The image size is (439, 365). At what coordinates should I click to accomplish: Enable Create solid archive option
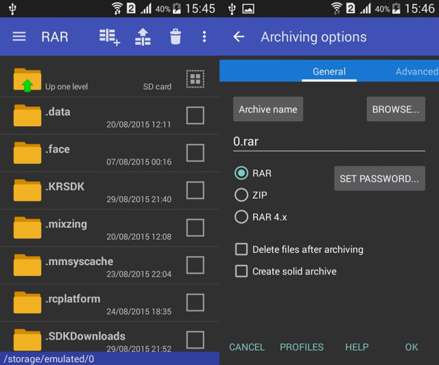[x=241, y=271]
